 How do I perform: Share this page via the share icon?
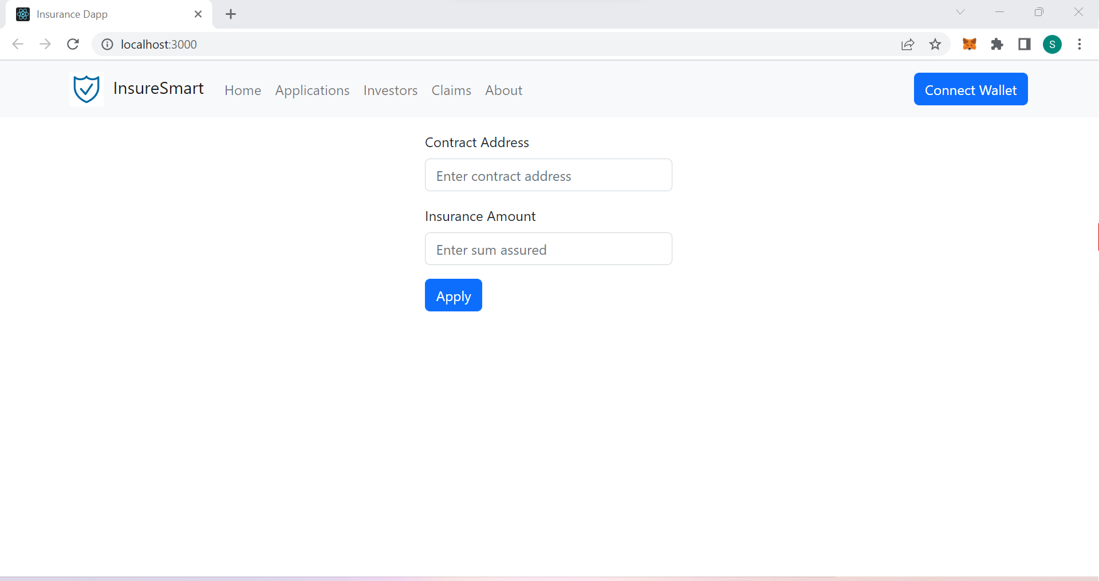(908, 44)
